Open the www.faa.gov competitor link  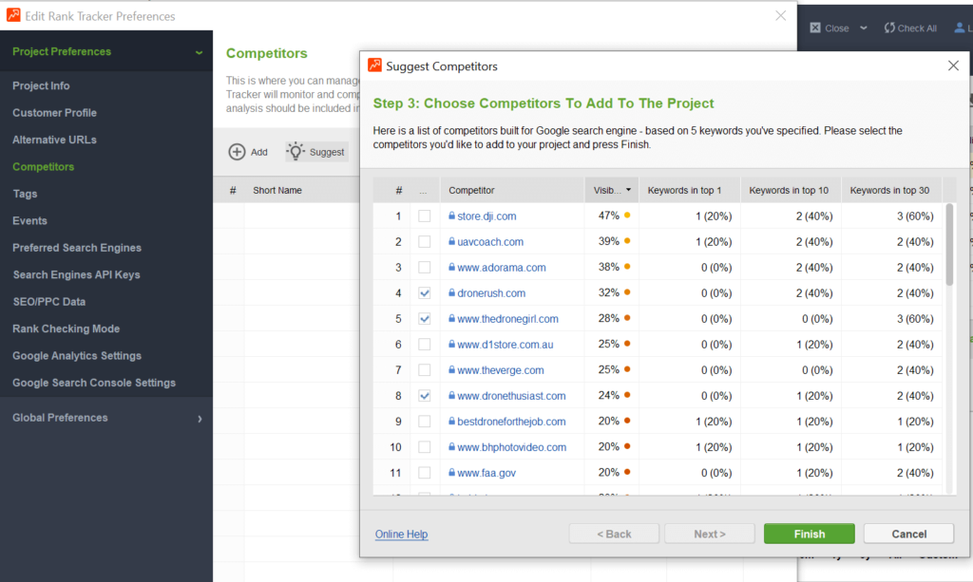pyautogui.click(x=486, y=473)
